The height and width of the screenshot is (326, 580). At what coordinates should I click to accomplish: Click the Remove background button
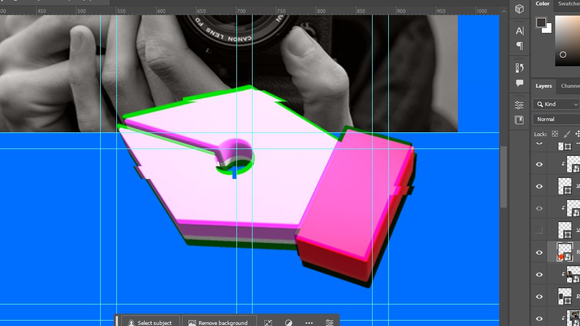[219, 322]
